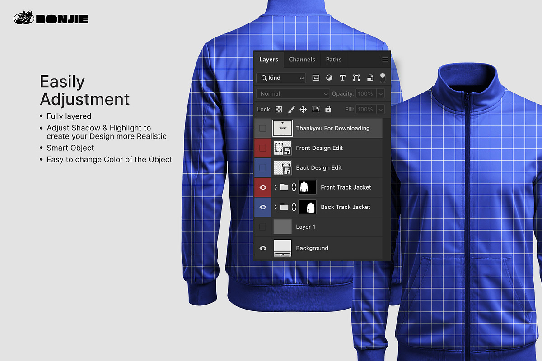542x361 pixels.
Task: Click the 'Opacity:' label
Action: click(x=343, y=93)
